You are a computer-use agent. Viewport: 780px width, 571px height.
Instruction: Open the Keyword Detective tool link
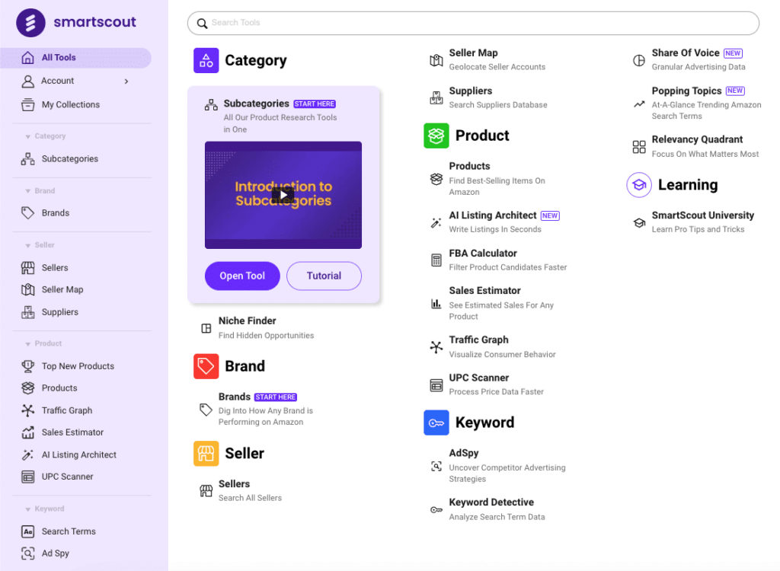[x=491, y=502]
